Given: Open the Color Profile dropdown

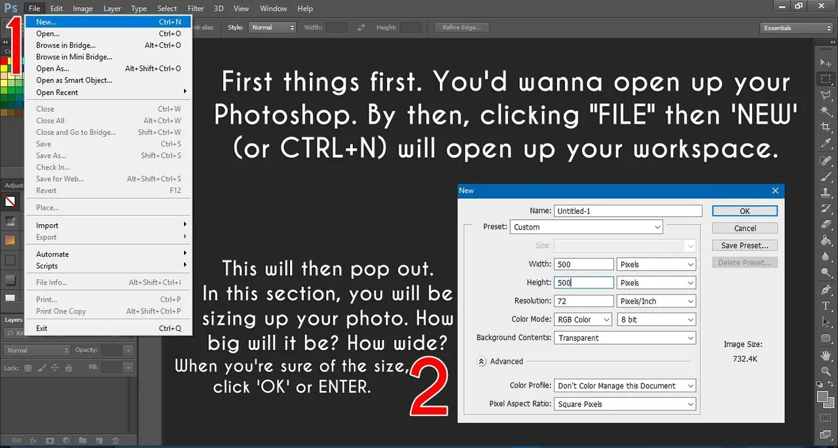Looking at the screenshot, I should [625, 386].
